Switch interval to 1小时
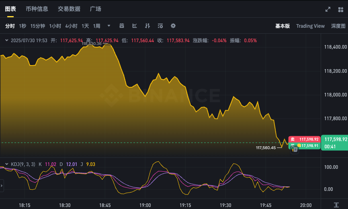Image resolution: width=348 pixels, height=209 pixels. coord(55,26)
